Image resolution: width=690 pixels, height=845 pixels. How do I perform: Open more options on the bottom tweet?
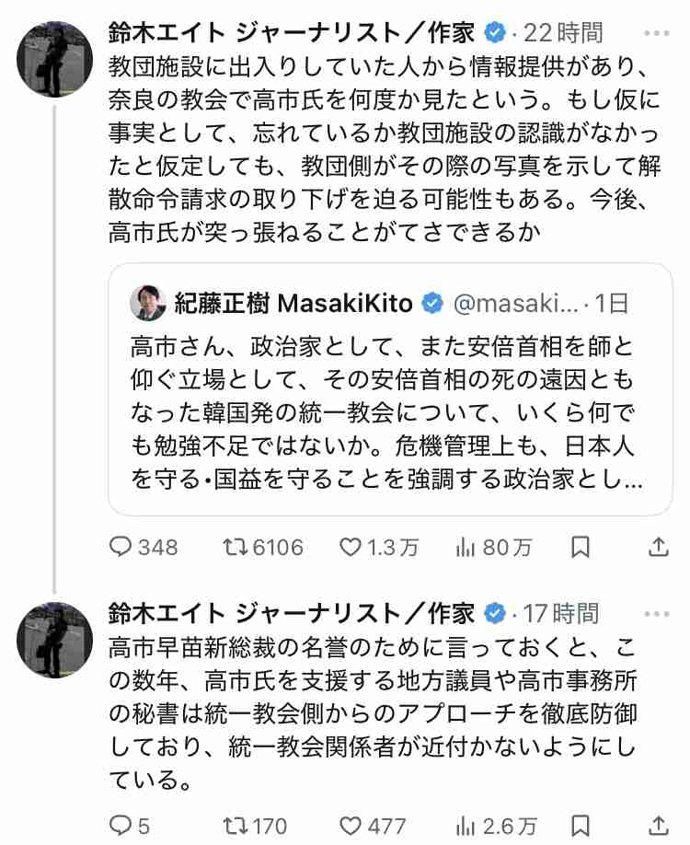tap(654, 612)
